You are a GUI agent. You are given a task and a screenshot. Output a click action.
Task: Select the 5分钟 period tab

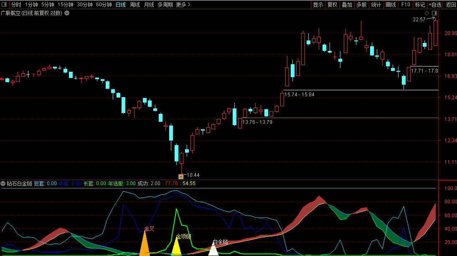click(x=48, y=5)
